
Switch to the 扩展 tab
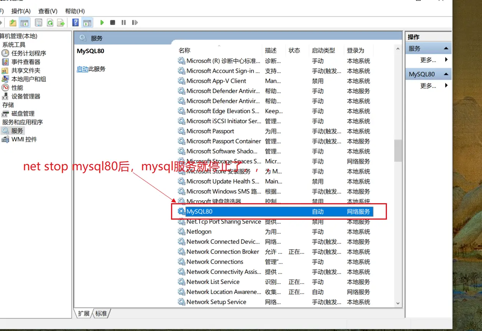[x=84, y=313]
